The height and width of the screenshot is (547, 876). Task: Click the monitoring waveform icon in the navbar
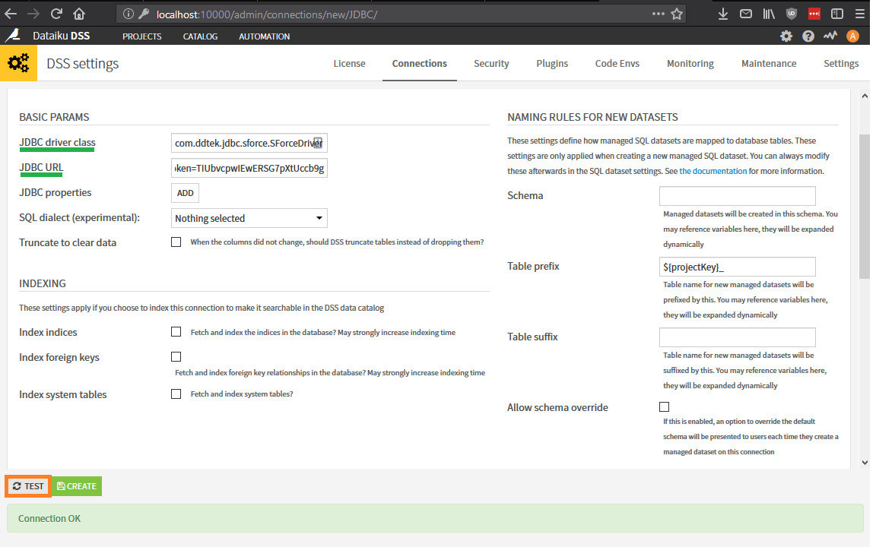[830, 36]
